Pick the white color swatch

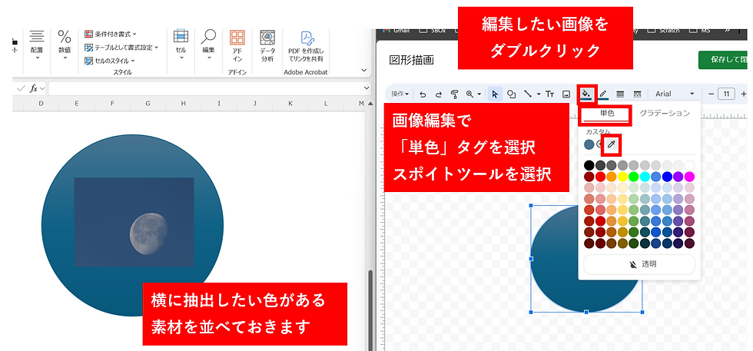(x=690, y=165)
